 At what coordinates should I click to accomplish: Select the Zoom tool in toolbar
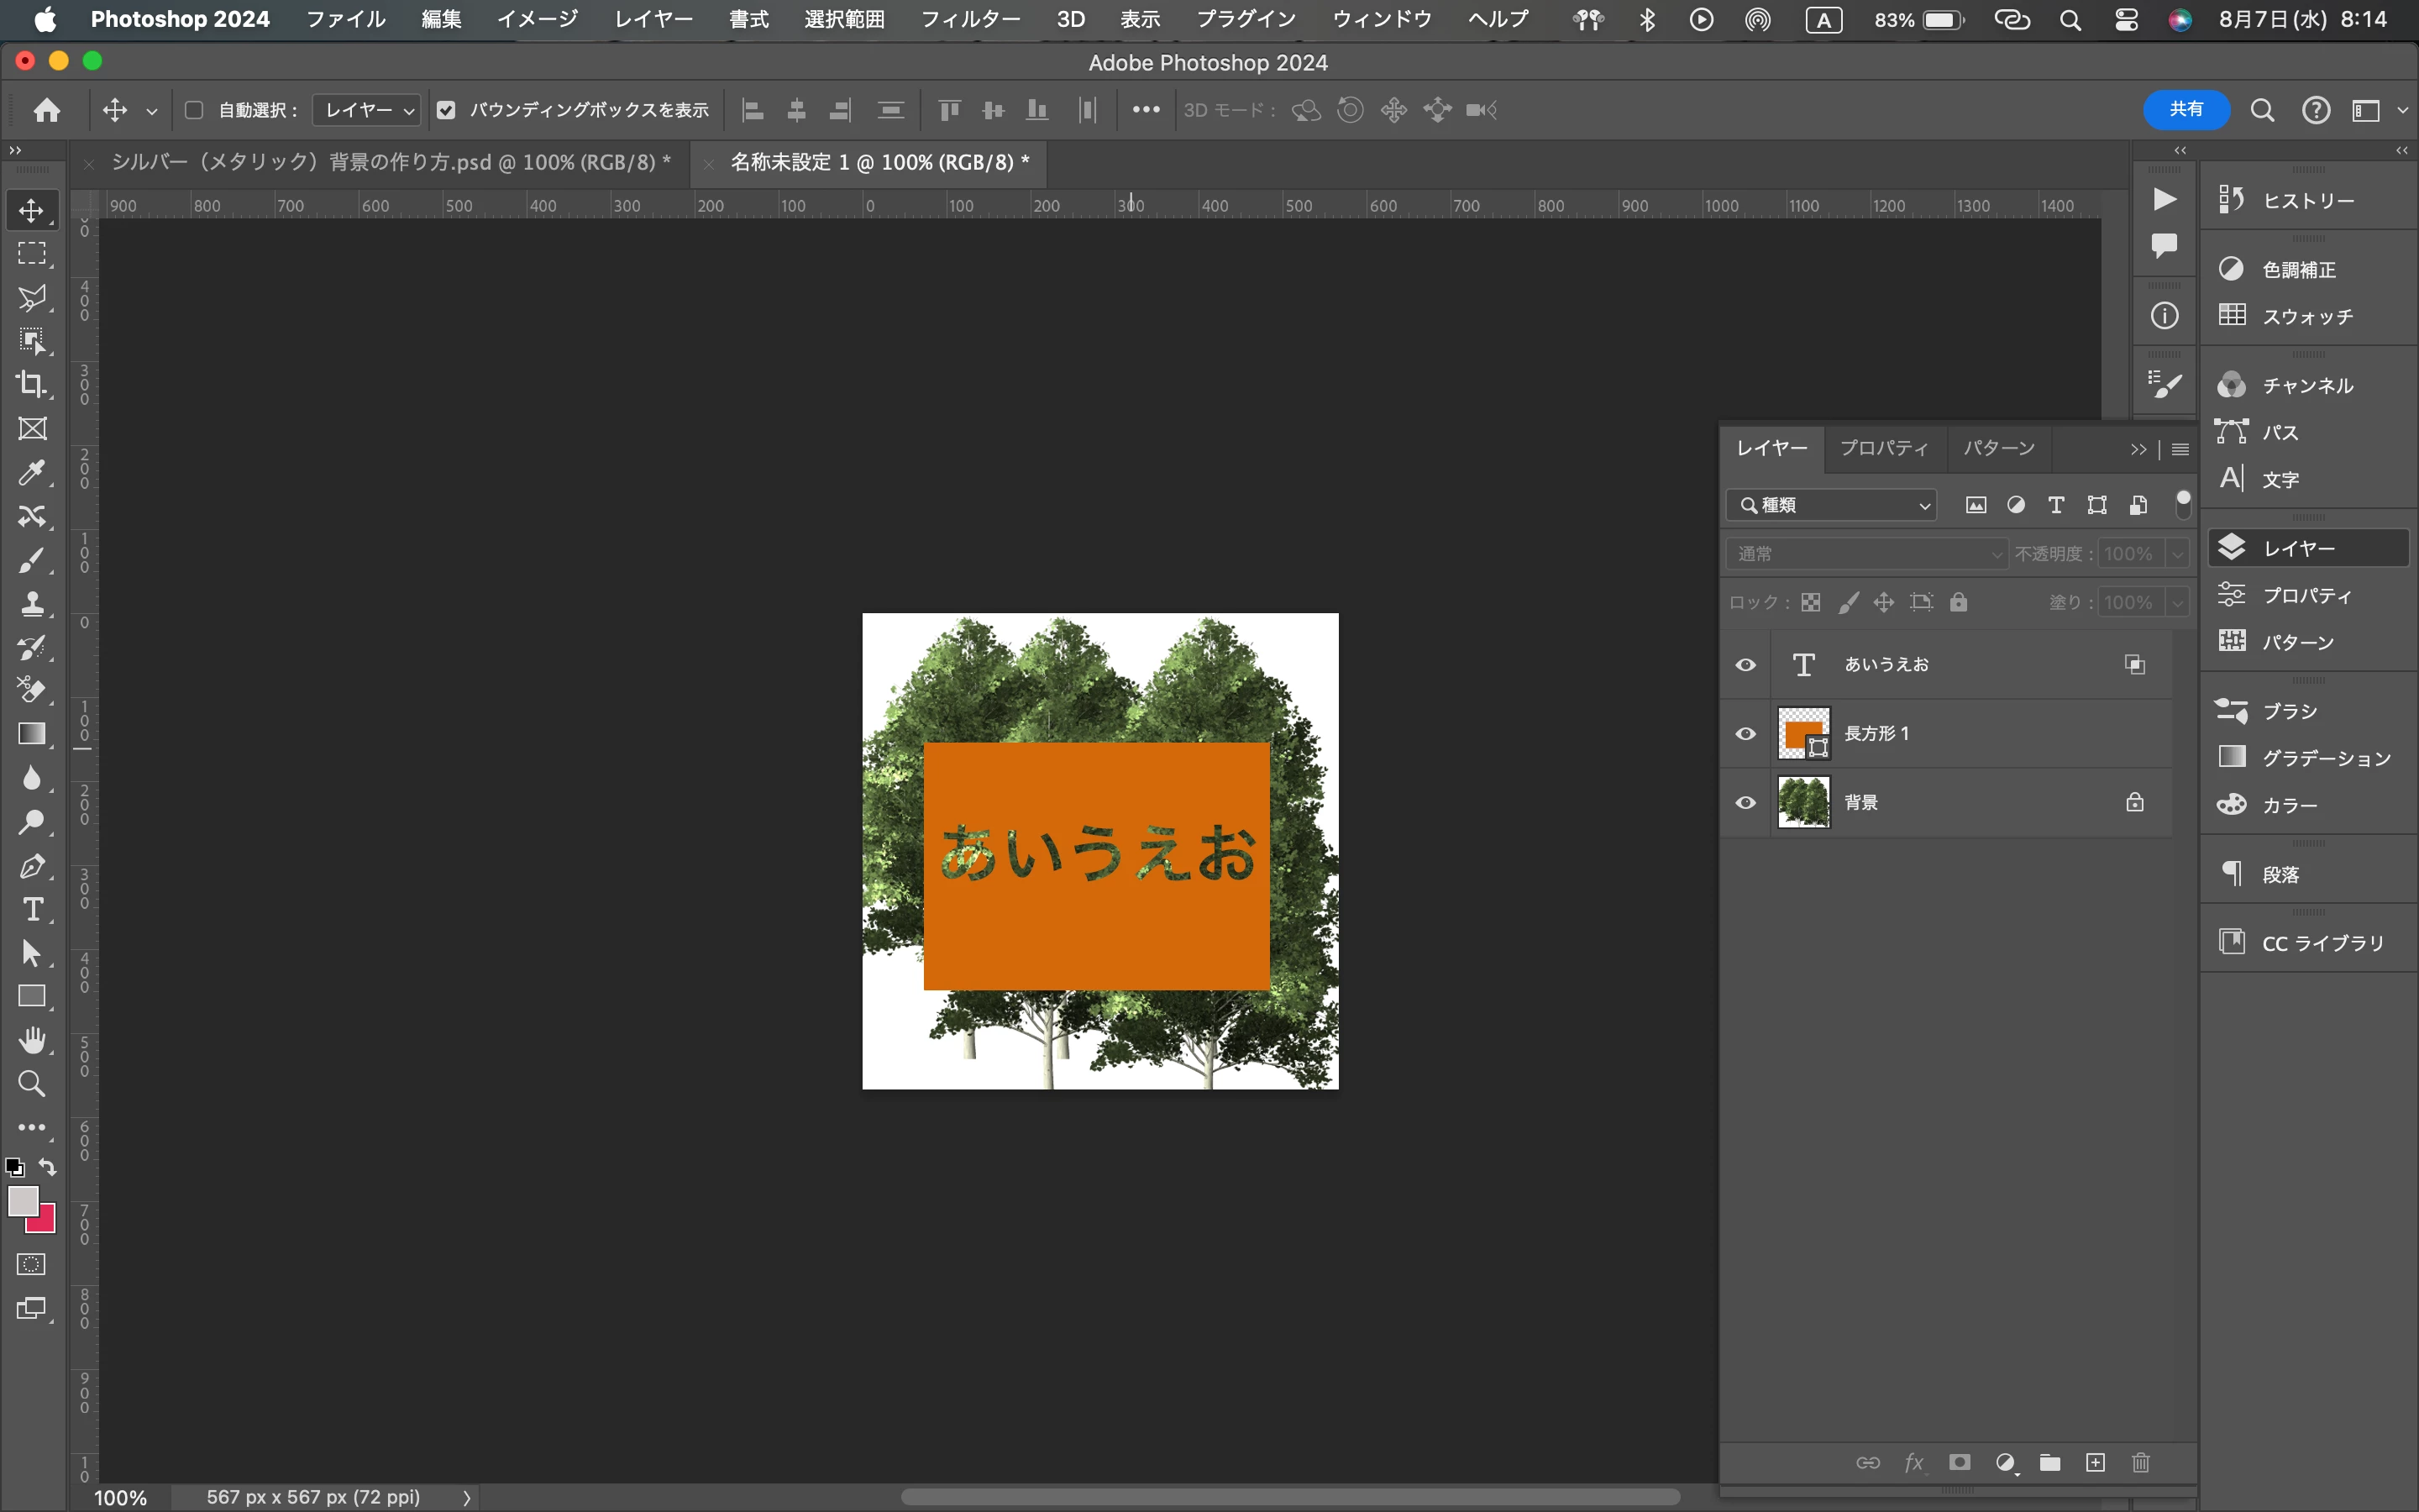[32, 1084]
